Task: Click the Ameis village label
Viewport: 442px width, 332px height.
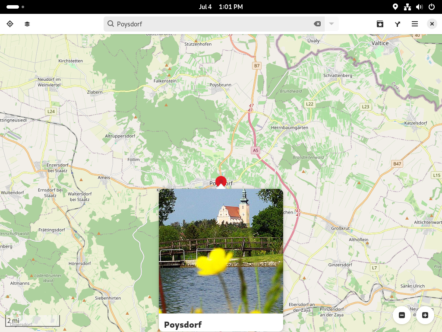Action: click(x=104, y=178)
